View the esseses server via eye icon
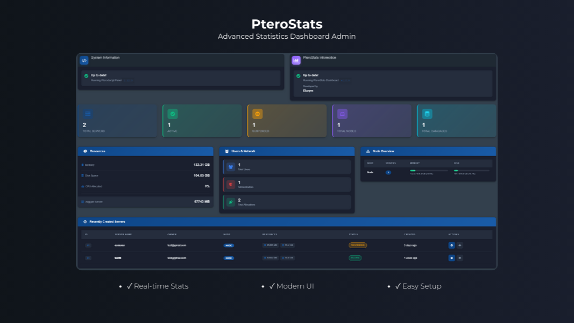Screen dimensions: 574x323 pos(460,245)
